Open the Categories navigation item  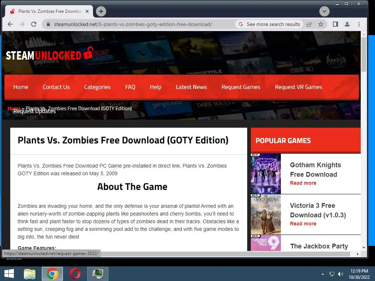pos(97,87)
